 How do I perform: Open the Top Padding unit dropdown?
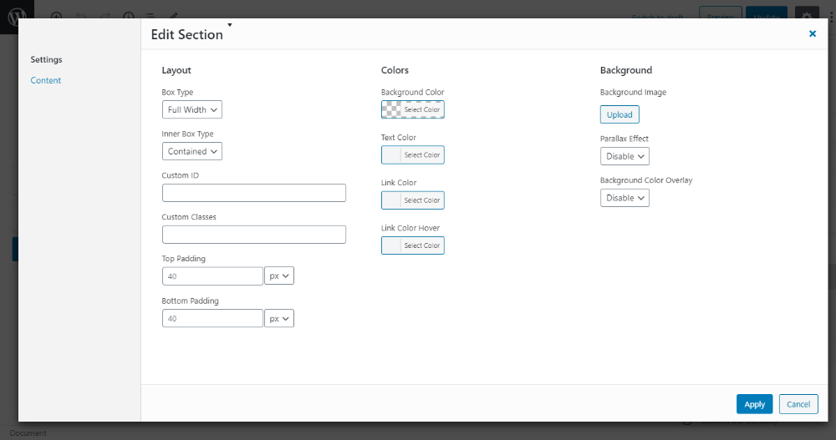coord(279,276)
